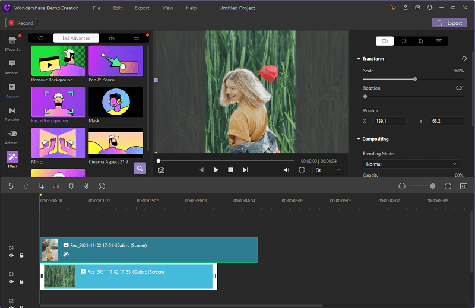The image size is (475, 308).
Task: Collapse the Transform section
Action: point(359,59)
